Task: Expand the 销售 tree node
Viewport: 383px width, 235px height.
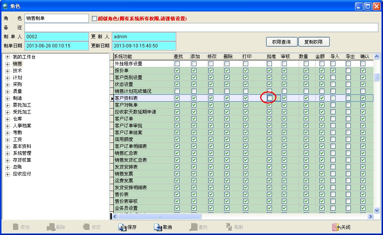Action: (7, 64)
